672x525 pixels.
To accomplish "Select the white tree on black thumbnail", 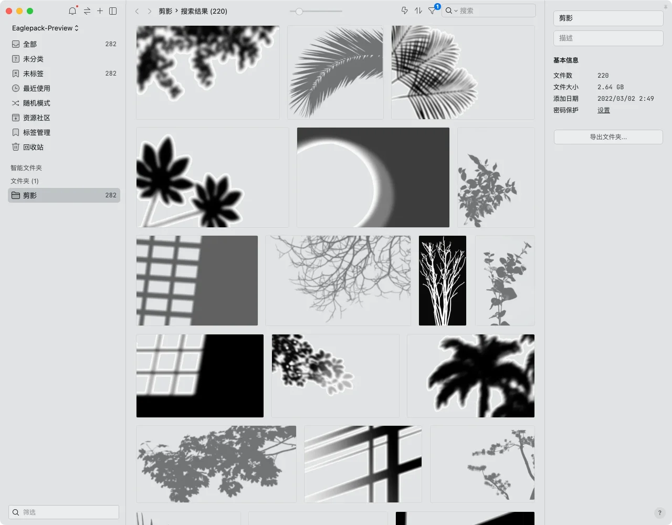I will (443, 281).
